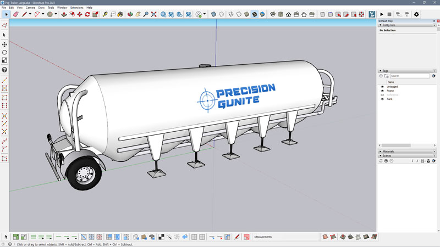Click the tag Search field

[409, 76]
